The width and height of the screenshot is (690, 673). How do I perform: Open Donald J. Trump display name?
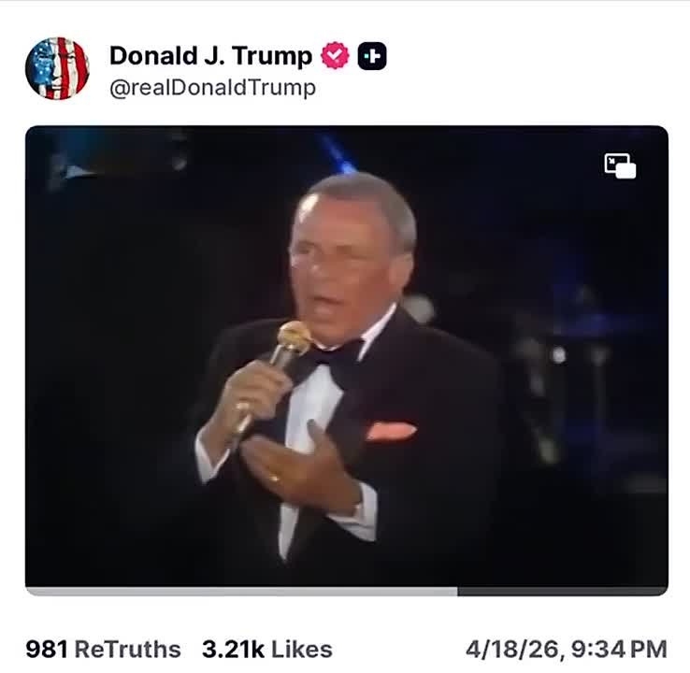tap(210, 56)
